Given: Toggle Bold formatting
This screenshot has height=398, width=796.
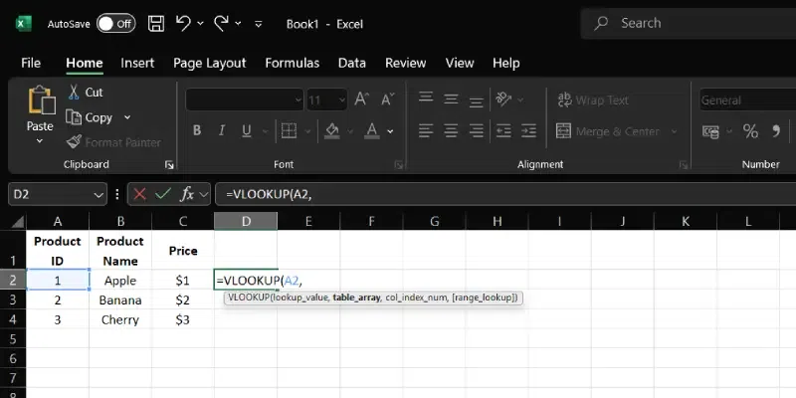Looking at the screenshot, I should point(197,130).
